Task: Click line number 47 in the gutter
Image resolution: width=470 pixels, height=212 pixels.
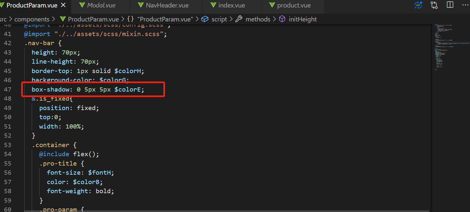Action: pyautogui.click(x=8, y=89)
